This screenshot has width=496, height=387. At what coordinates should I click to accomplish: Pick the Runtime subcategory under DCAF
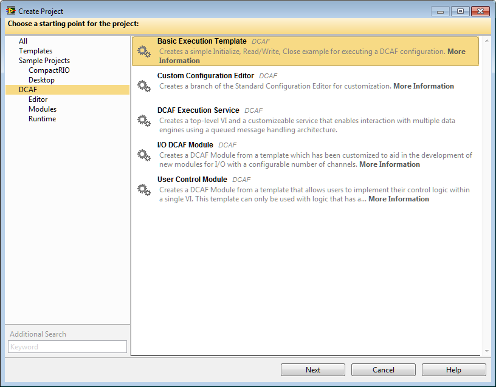click(42, 119)
